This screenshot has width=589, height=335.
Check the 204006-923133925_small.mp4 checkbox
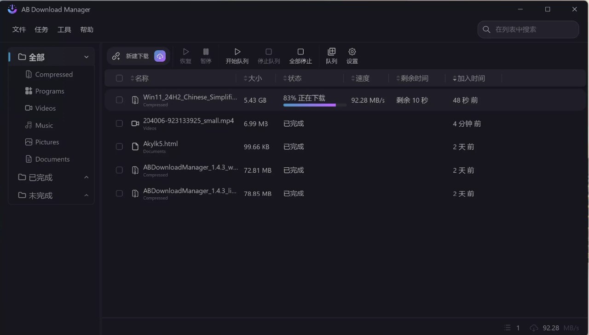point(119,123)
